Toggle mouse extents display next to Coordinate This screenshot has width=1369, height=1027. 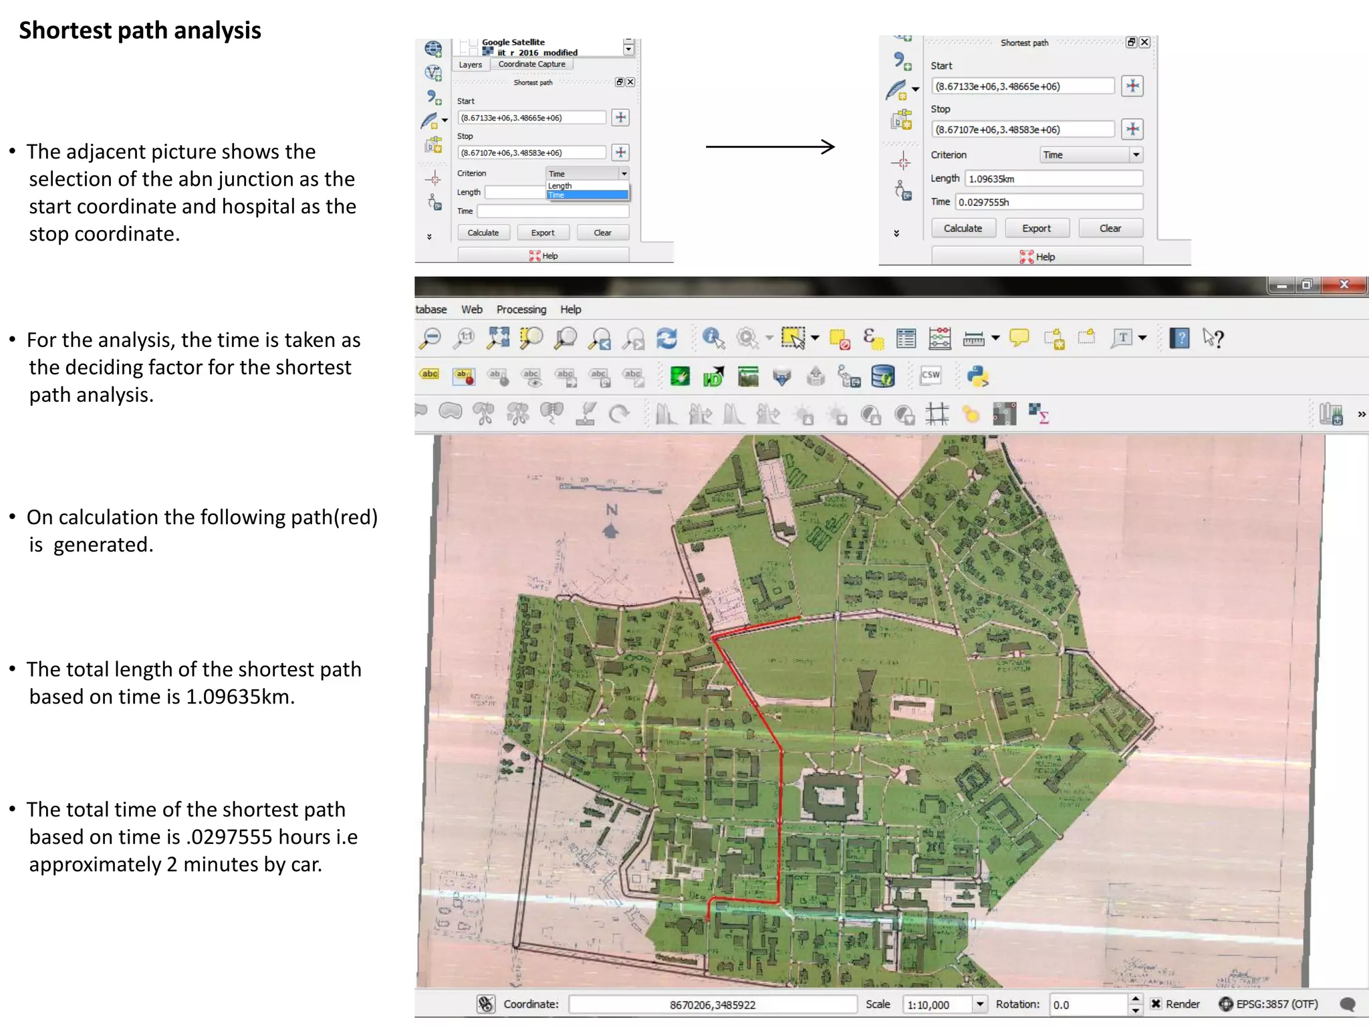(486, 1004)
